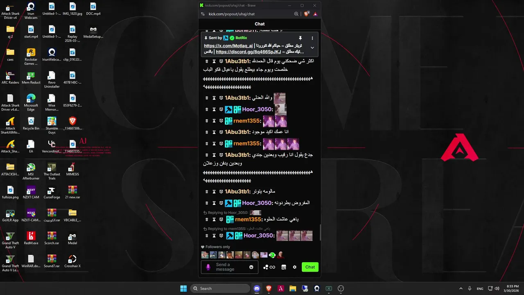Viewport: 524px width, 295px height.
Task: Click BotRix username in pinned message
Action: [x=241, y=38]
